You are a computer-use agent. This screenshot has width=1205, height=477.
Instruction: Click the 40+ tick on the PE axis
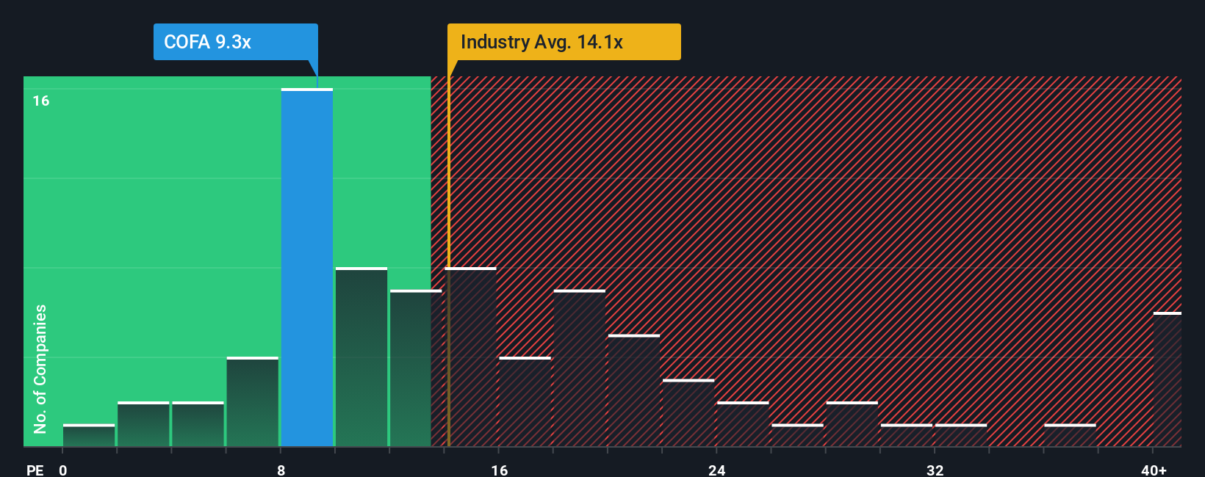pyautogui.click(x=1154, y=470)
